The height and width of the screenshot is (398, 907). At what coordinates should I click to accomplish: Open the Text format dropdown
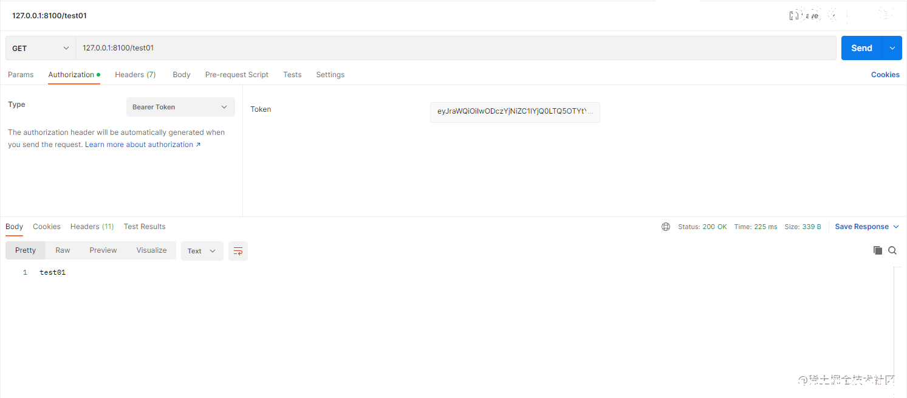[x=202, y=251]
